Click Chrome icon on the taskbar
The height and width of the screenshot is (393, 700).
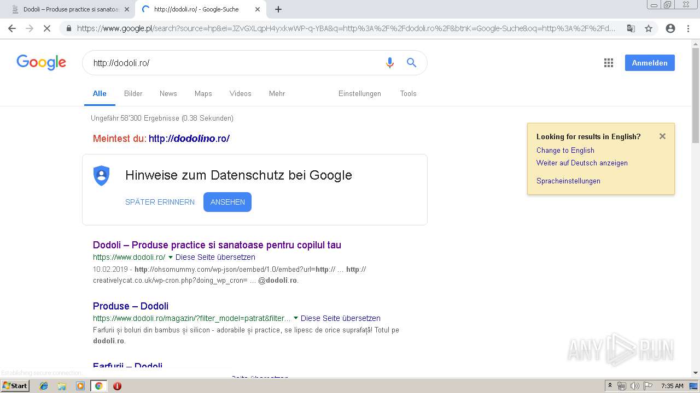98,386
